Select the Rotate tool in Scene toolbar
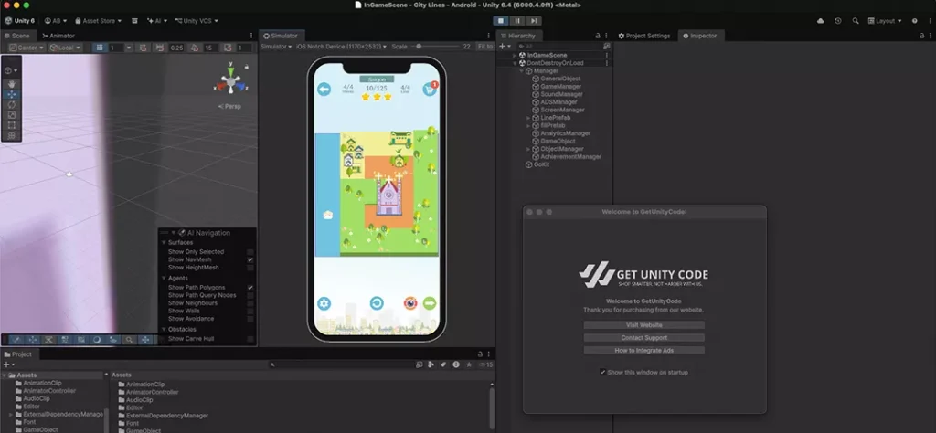The image size is (936, 433). point(11,104)
